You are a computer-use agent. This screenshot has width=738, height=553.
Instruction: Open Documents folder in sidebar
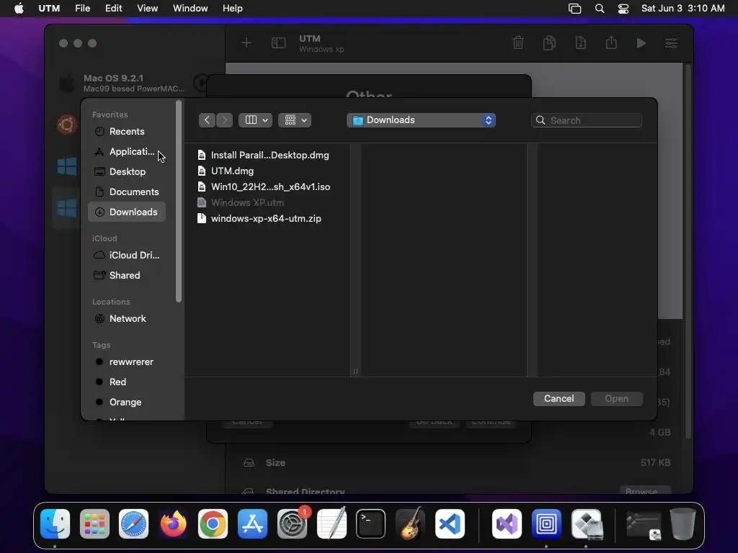pos(126,192)
